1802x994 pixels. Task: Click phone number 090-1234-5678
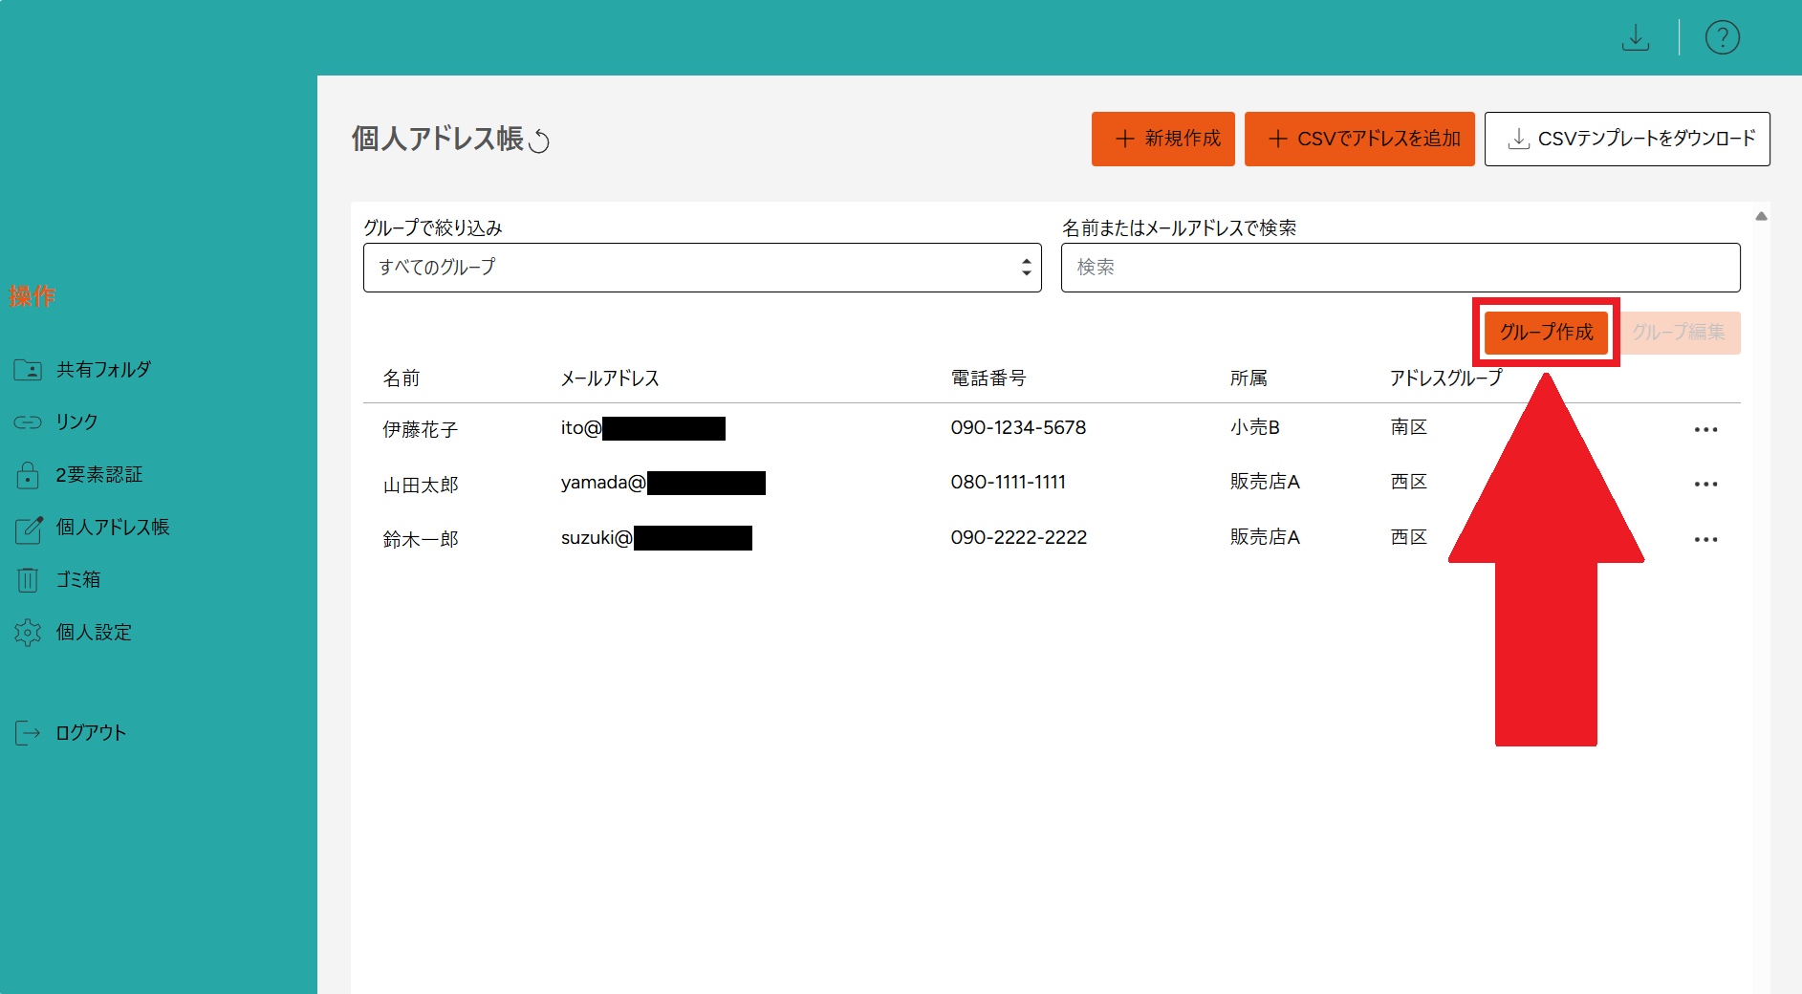tap(1018, 427)
